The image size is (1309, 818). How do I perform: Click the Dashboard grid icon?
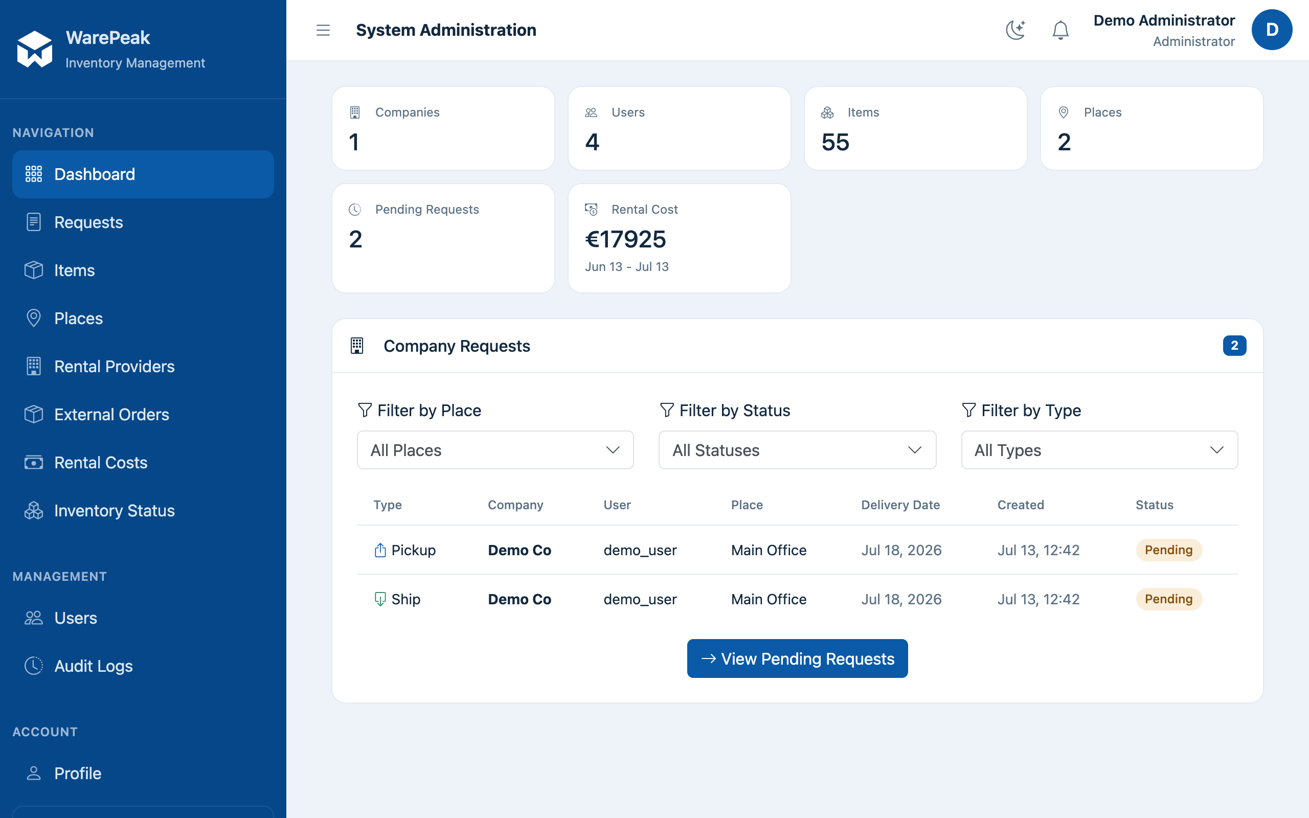(34, 174)
